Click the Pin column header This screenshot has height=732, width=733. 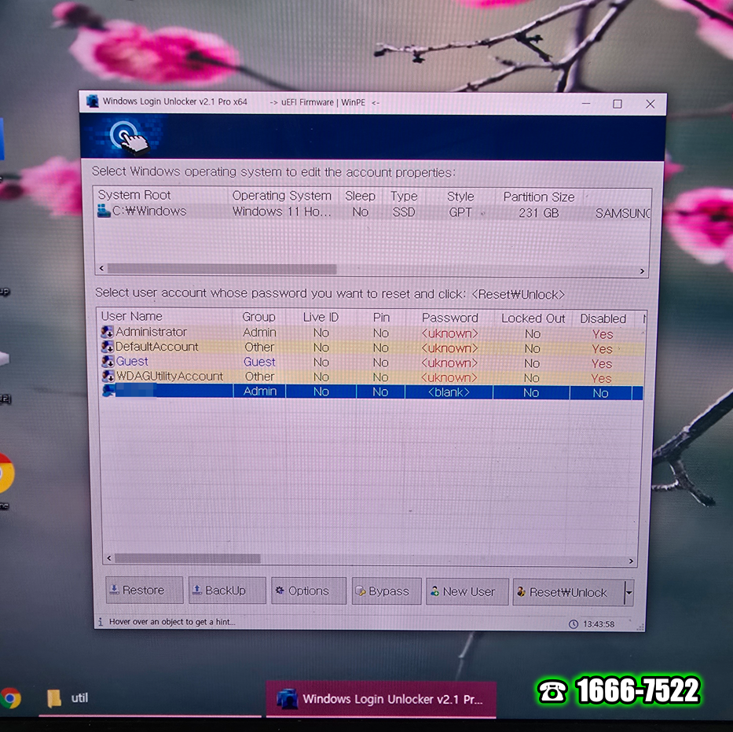point(381,318)
